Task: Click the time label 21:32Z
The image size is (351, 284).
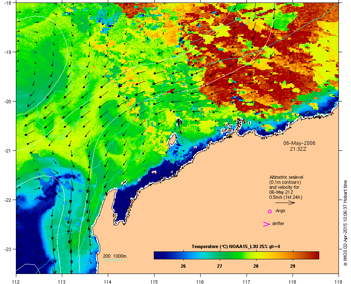Action: tap(298, 149)
